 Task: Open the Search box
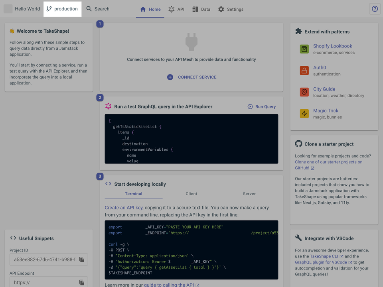(98, 9)
